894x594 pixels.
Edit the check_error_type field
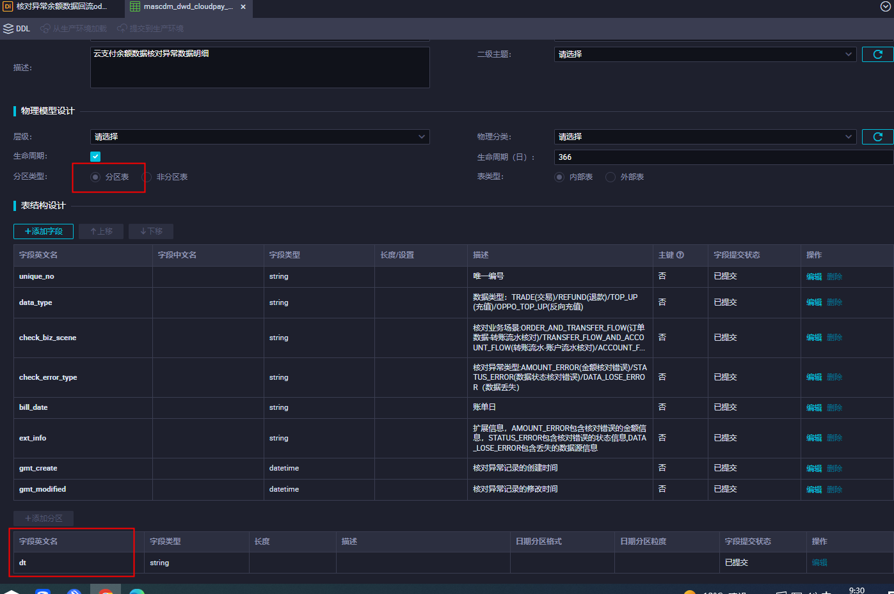click(x=814, y=377)
